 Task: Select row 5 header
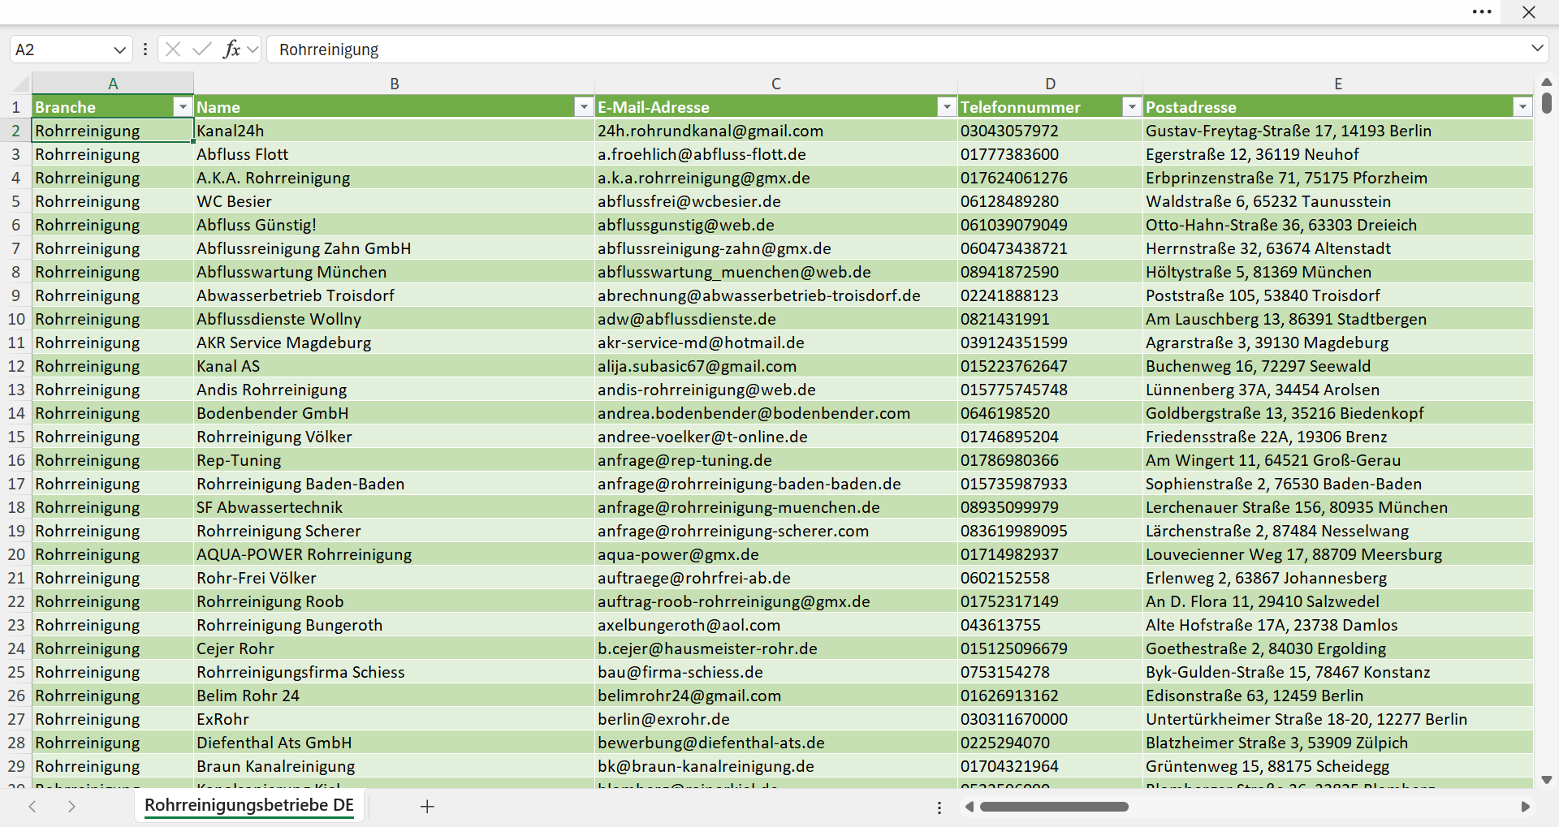click(x=15, y=201)
